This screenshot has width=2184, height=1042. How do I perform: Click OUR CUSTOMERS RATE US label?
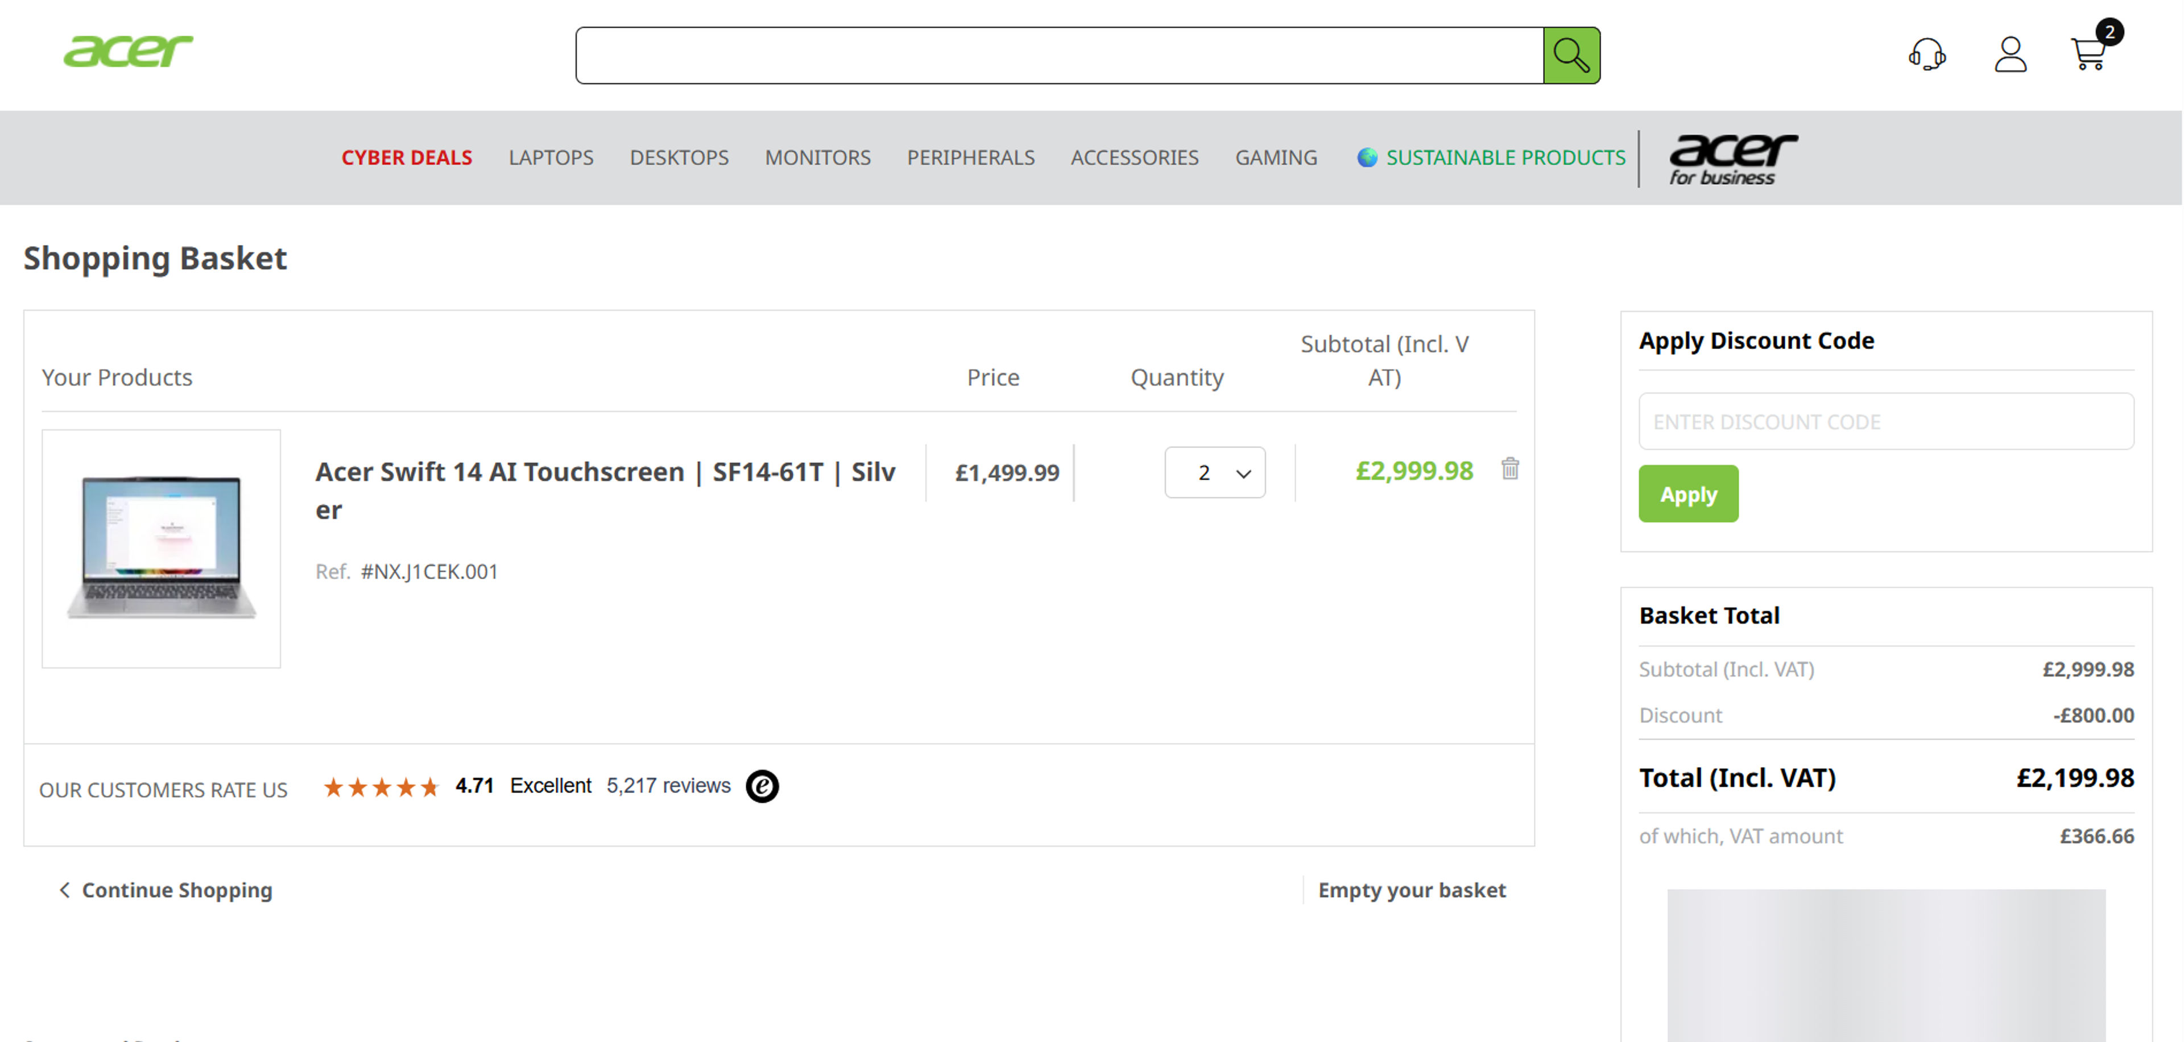(x=164, y=790)
